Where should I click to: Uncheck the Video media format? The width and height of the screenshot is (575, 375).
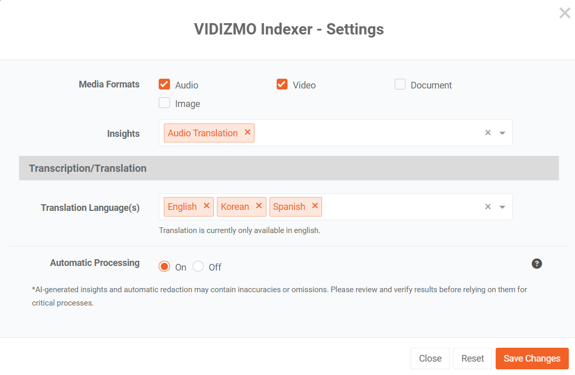pyautogui.click(x=282, y=84)
